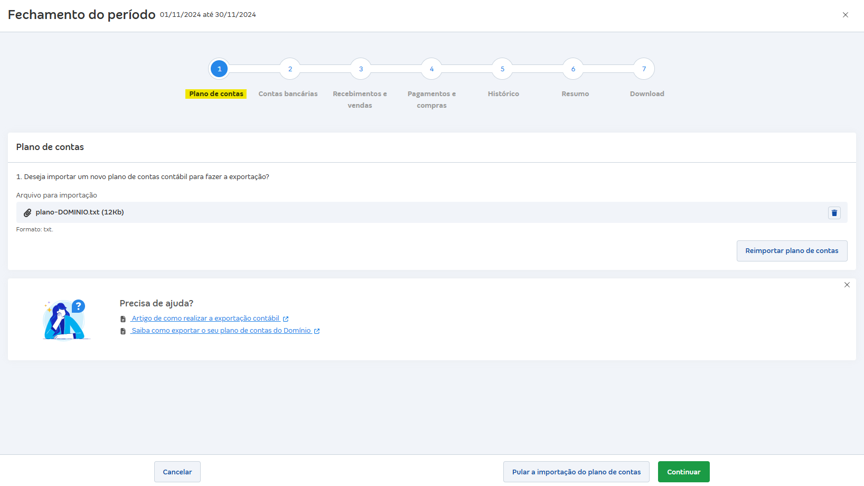Open the exportação contábil article link
Image resolution: width=864 pixels, height=486 pixels.
[x=205, y=319]
